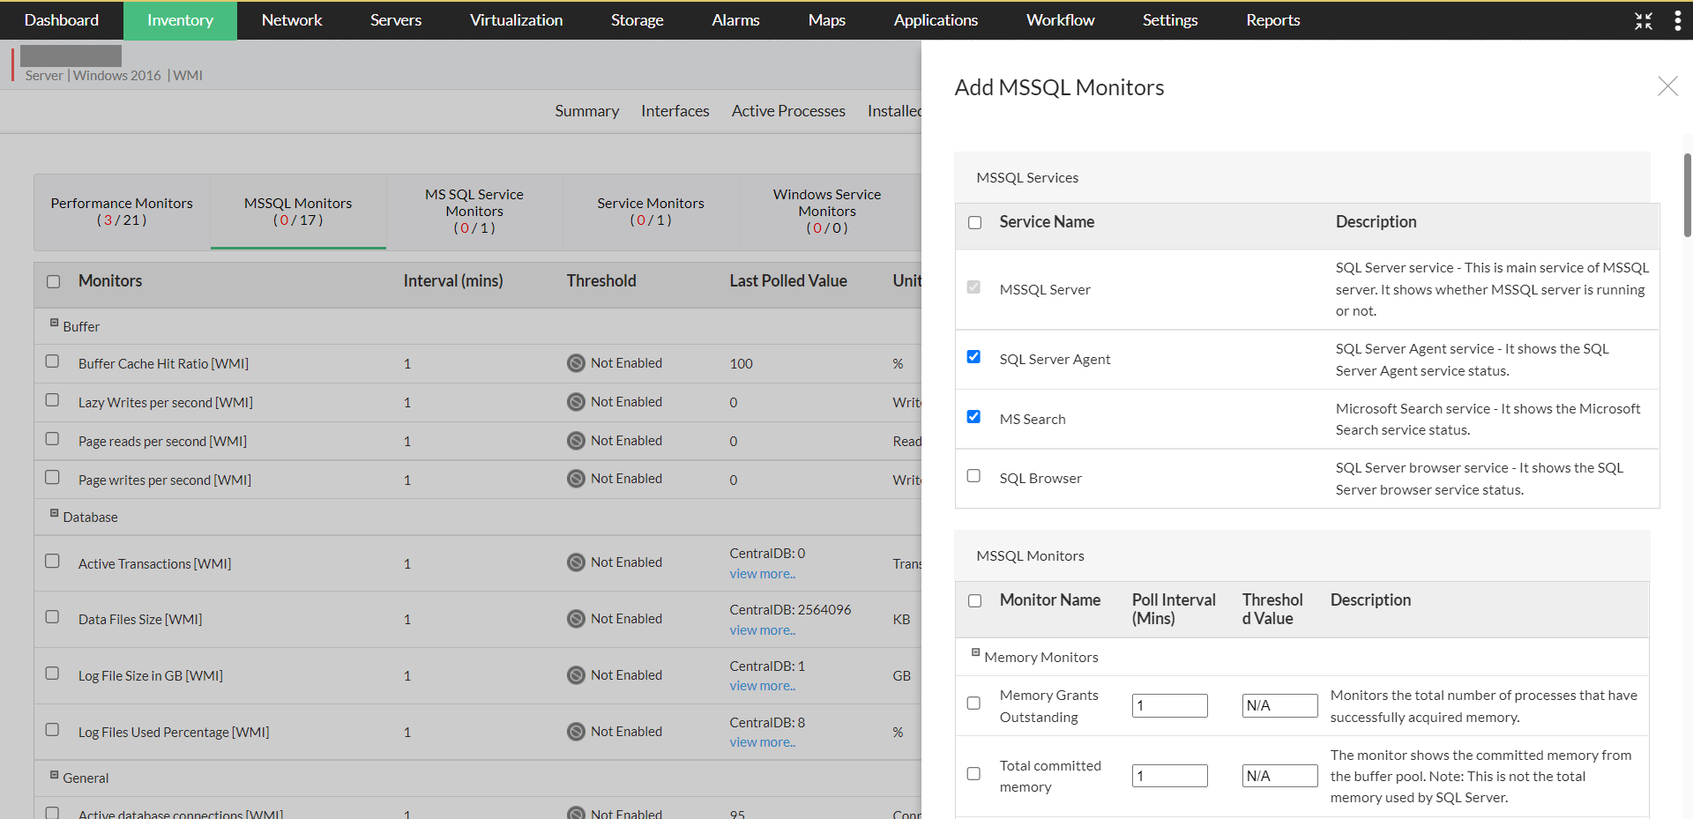Click the collapse-view icon in top bar
The width and height of the screenshot is (1693, 819).
point(1643,21)
